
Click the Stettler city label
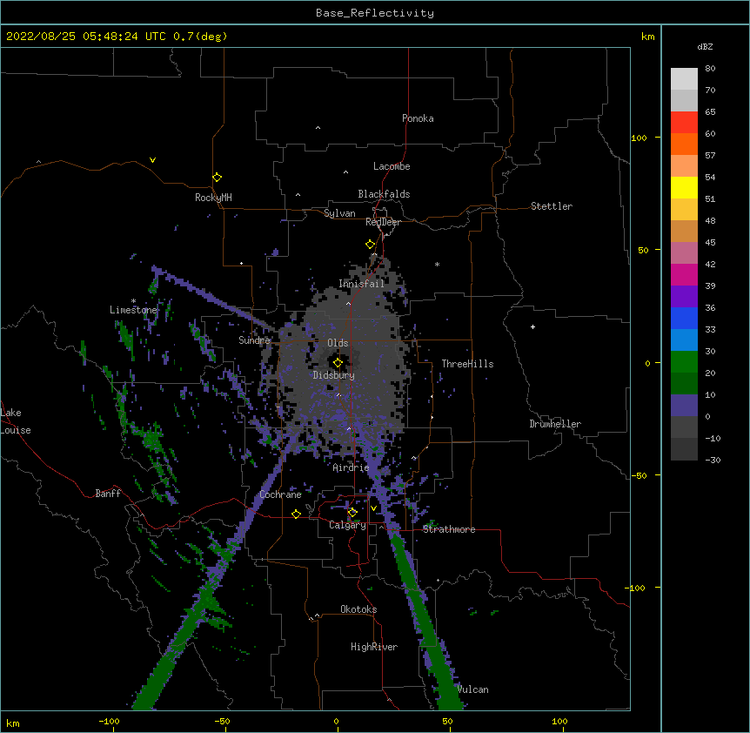click(x=552, y=206)
